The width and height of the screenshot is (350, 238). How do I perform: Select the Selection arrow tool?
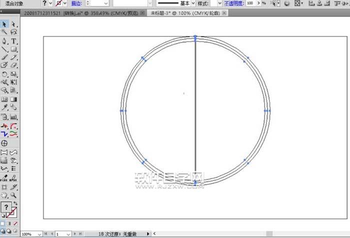[4, 24]
